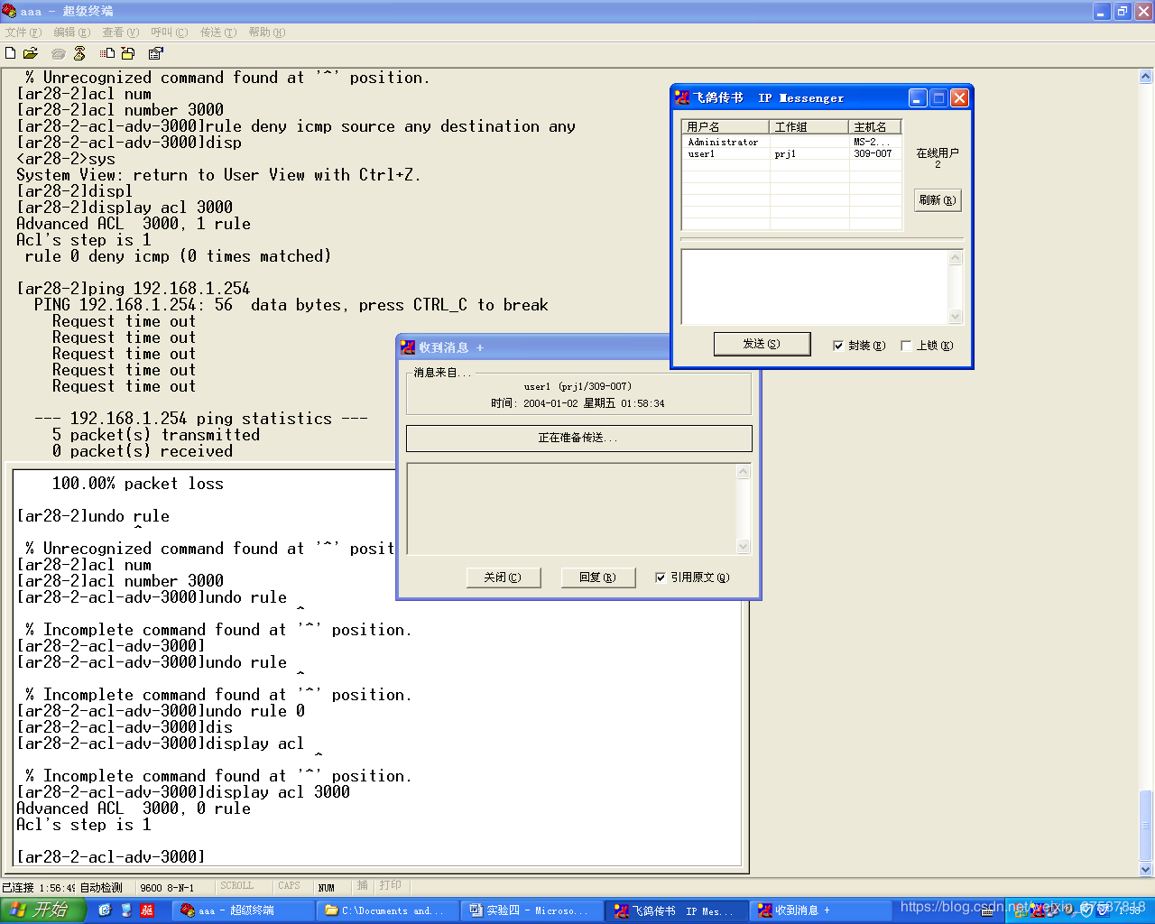Click the IP Messenger title bar icon
Screen dimensions: 1155x924
pyautogui.click(x=682, y=97)
